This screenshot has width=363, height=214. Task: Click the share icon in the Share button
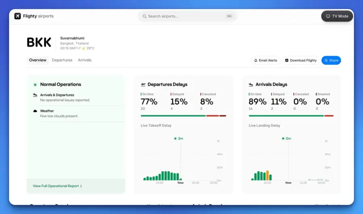pos(326,60)
